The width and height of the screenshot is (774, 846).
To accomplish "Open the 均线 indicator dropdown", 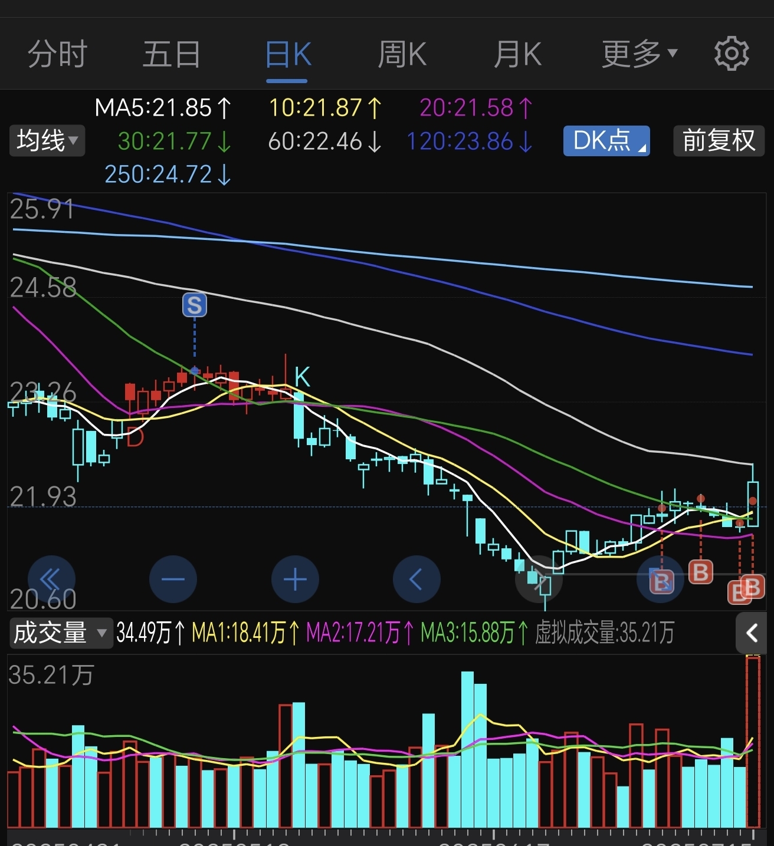I will click(x=47, y=141).
